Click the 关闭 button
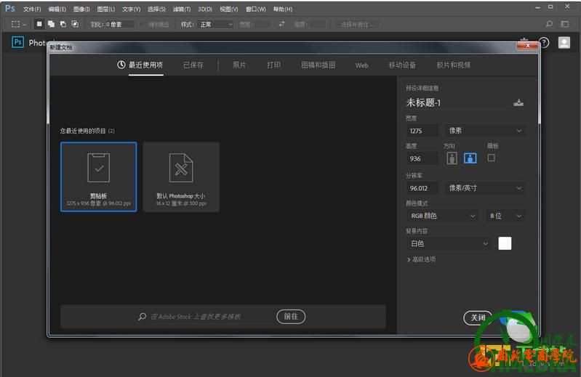The width and height of the screenshot is (581, 377). coord(478,317)
